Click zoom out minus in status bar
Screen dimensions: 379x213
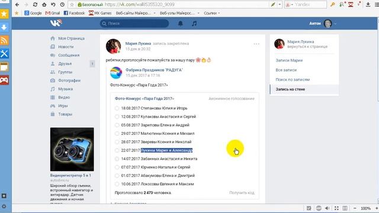point(355,208)
